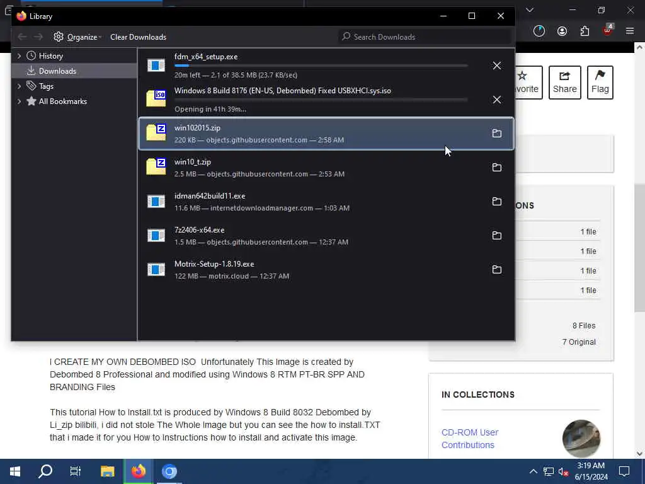Show 7z2406-x64.exe in its folder

[497, 236]
